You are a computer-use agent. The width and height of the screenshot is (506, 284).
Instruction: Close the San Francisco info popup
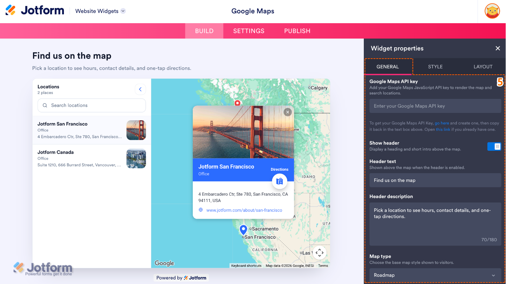point(288,112)
